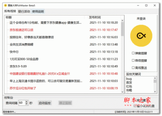Click the keyword bug in monitor list
This screenshot has width=162, height=116.
(129, 79)
